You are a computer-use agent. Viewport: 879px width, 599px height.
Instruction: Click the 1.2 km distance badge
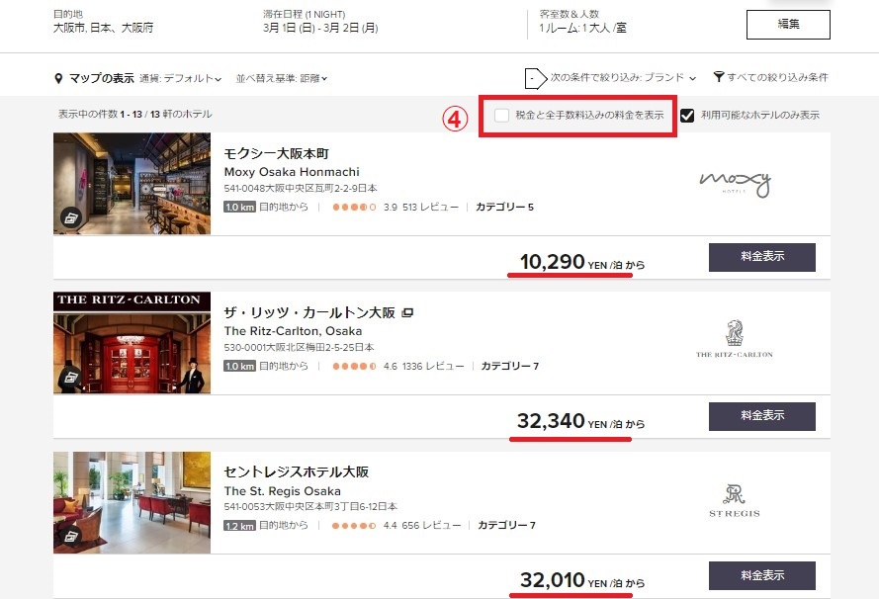coord(239,526)
